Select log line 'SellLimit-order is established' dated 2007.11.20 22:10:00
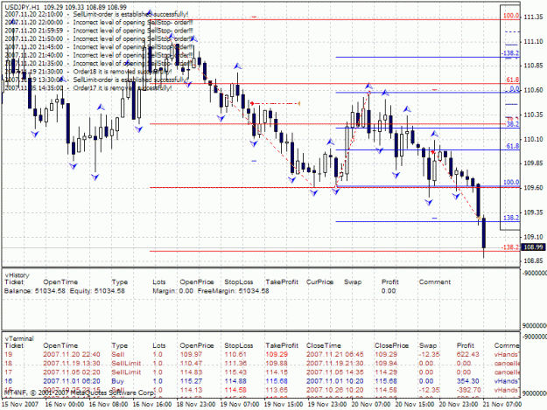 tap(96, 14)
